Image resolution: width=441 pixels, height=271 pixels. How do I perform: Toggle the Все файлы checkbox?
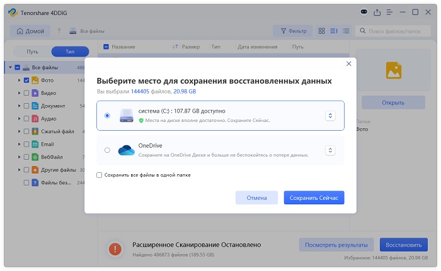(18, 67)
